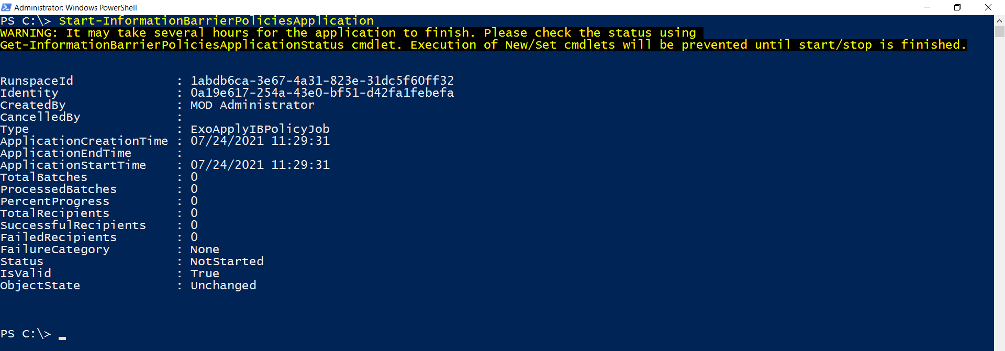
Task: Click the IsValid True value
Action: [205, 273]
